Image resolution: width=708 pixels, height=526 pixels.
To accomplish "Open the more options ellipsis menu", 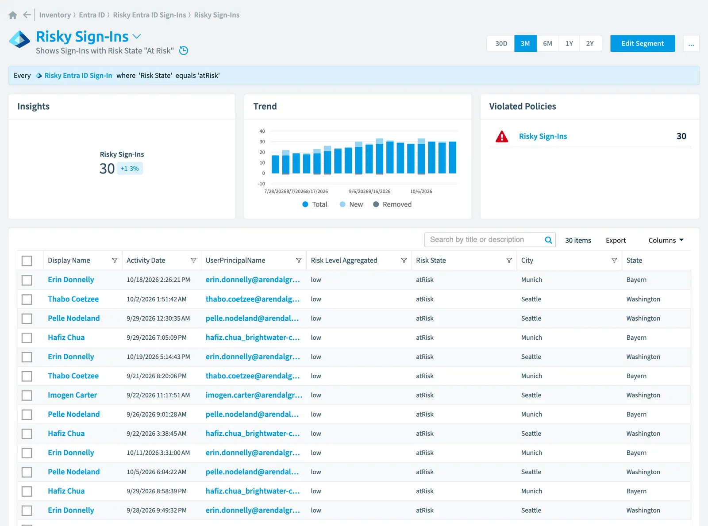I will click(691, 43).
